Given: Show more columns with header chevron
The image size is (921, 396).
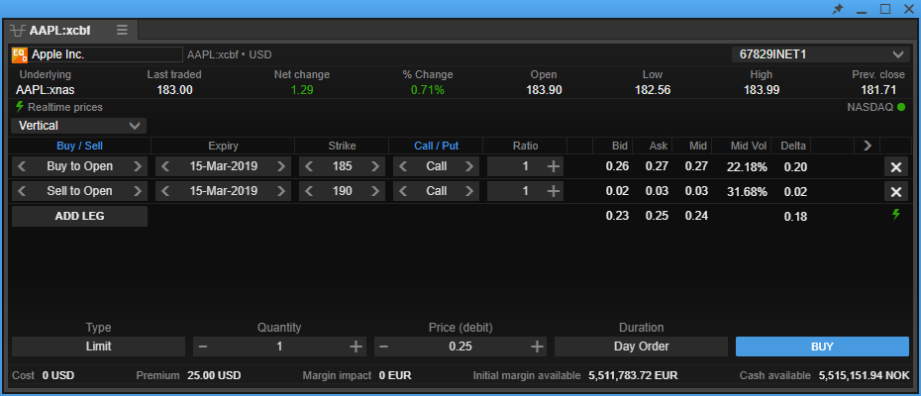Looking at the screenshot, I should tap(867, 146).
